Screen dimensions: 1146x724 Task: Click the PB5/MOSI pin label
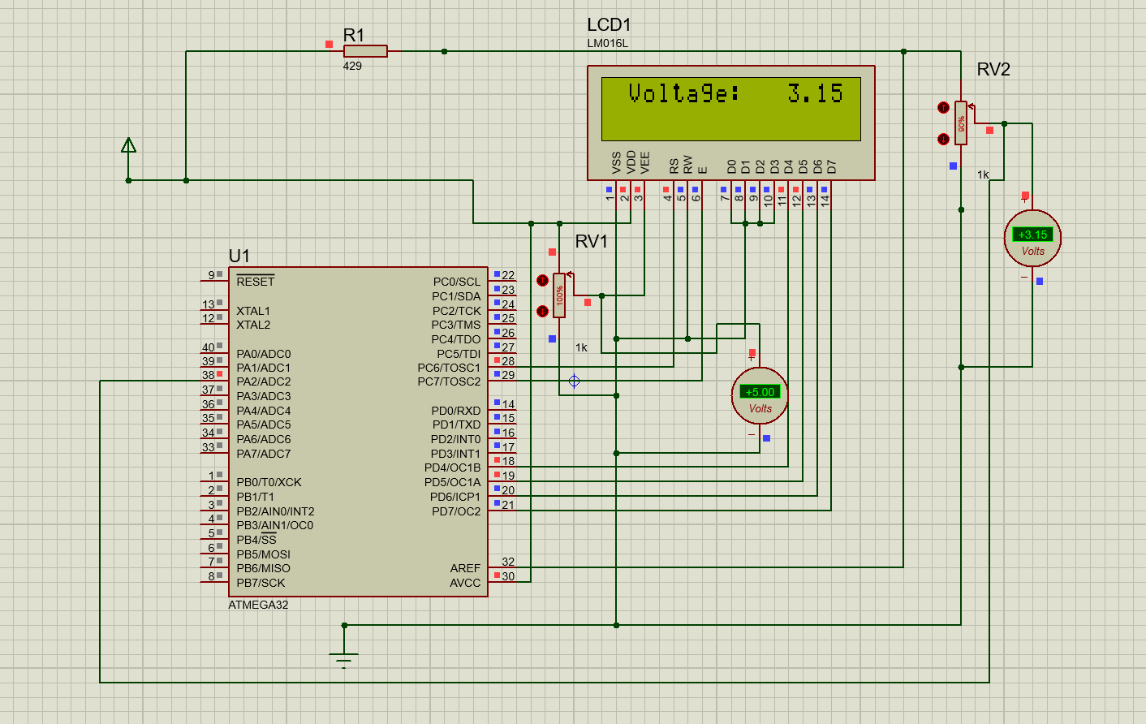pyautogui.click(x=263, y=554)
